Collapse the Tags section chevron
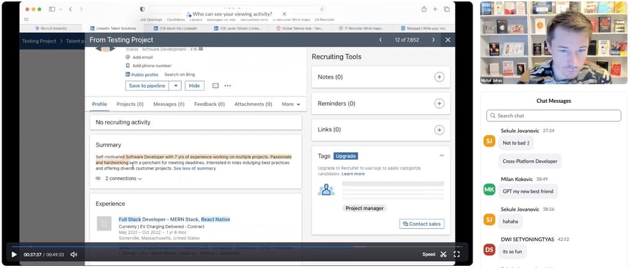Image resolution: width=630 pixels, height=268 pixels. click(x=442, y=156)
